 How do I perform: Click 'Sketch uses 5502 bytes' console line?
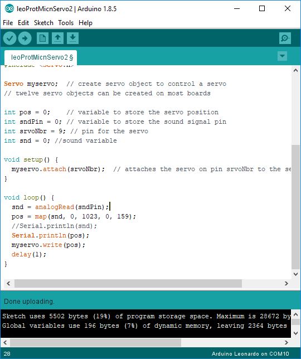146,317
